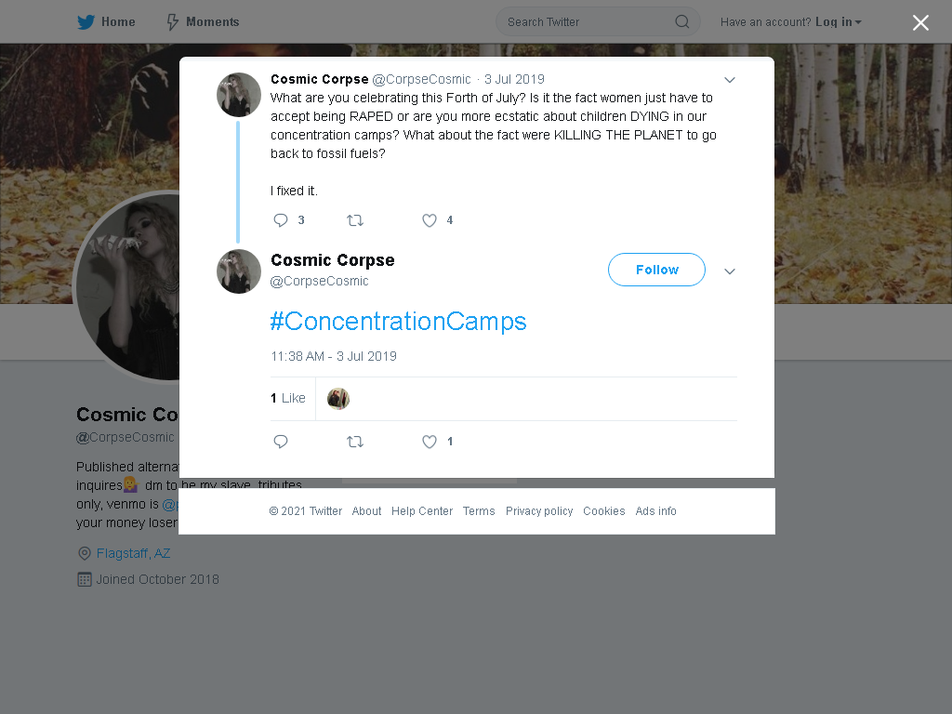Screen dimensions: 952x714
Task: Click the Twitter bird Home icon
Action: [x=86, y=22]
